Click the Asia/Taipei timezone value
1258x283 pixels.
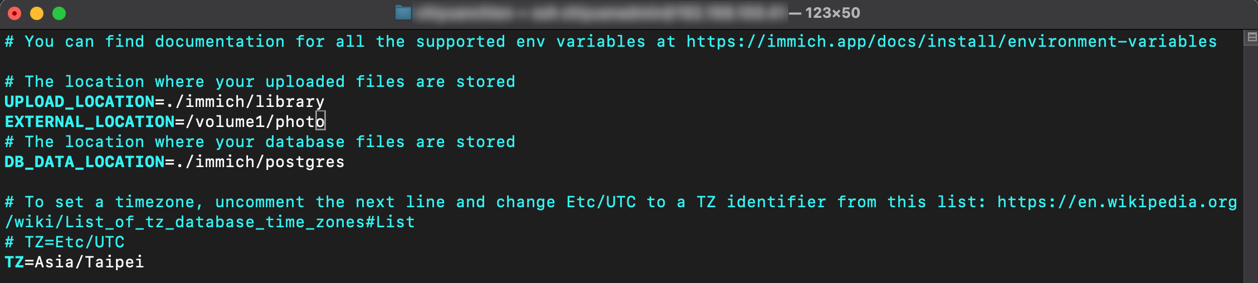tap(89, 262)
